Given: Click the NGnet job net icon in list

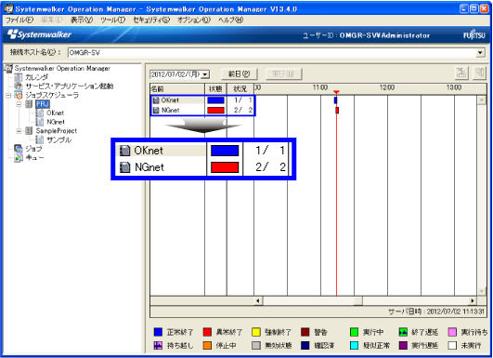Looking at the screenshot, I should coord(156,111).
